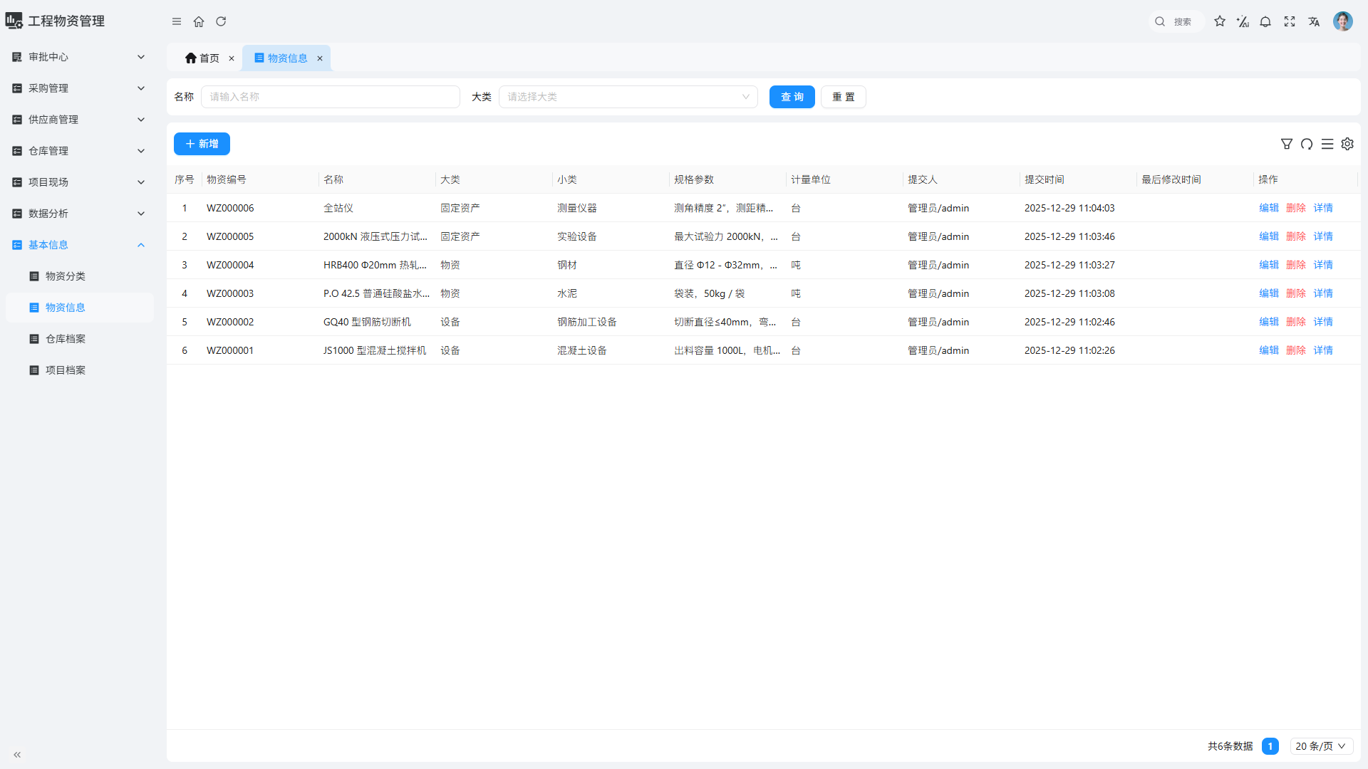Expand the 数据分析 chevron
1368x769 pixels.
(141, 214)
